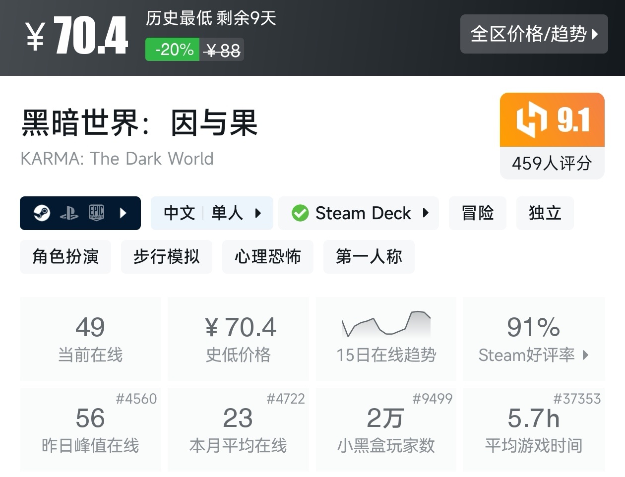Expand the 中文 单人 details
This screenshot has width=625, height=477.
[x=258, y=213]
